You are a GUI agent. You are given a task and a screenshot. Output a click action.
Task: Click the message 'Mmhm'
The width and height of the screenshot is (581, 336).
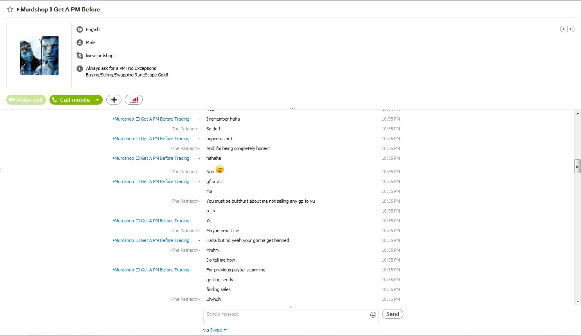point(212,250)
